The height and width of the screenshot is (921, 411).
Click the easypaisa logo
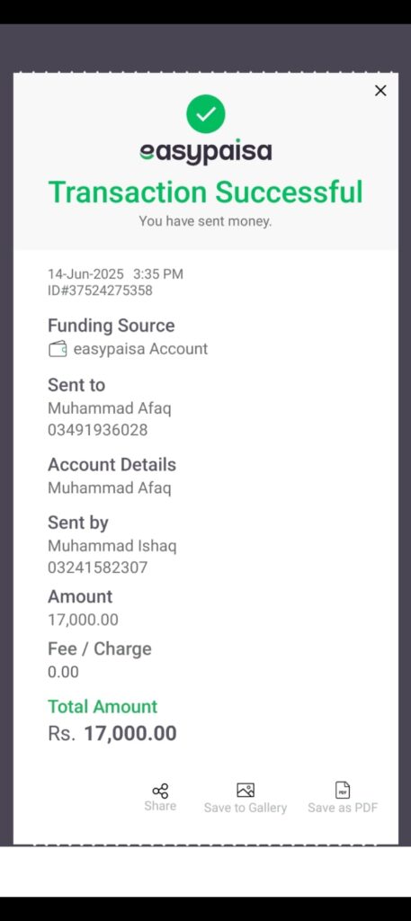point(205,151)
